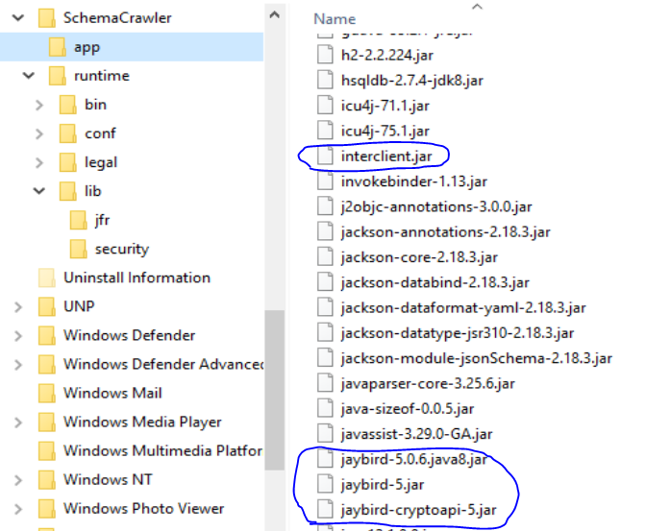The height and width of the screenshot is (531, 646).
Task: Click the hsqldb-2.7.4-jdk8.jar file icon
Action: click(x=325, y=80)
